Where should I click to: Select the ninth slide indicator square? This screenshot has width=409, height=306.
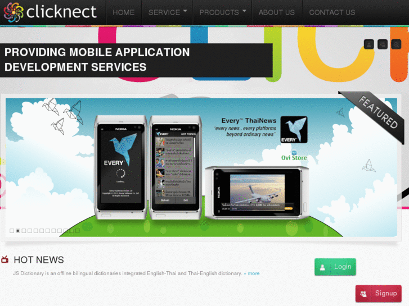tap(60, 231)
